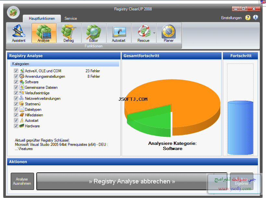This screenshot has width=266, height=198.
Task: Click the Anwendungseinstellungen gear icon
Action: coord(22,76)
